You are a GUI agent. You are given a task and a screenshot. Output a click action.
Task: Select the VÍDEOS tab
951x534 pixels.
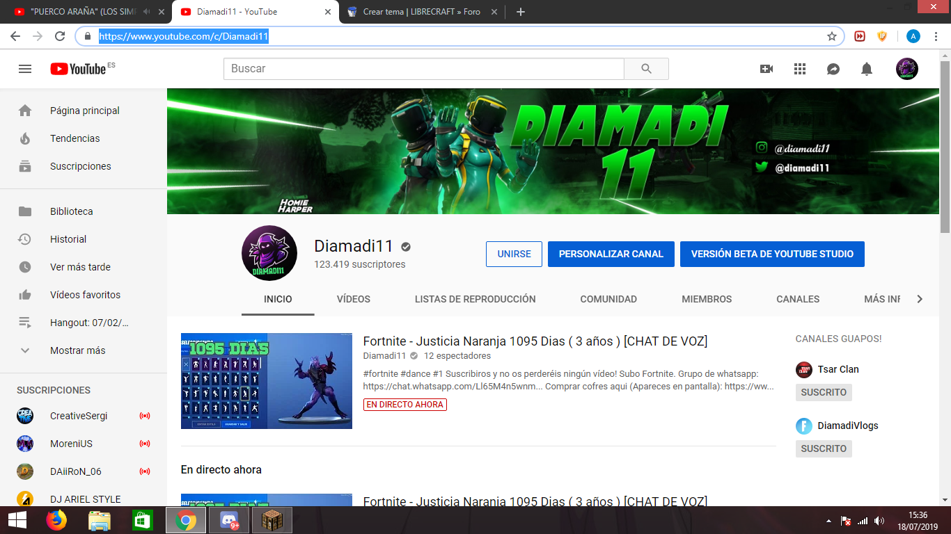tap(354, 299)
